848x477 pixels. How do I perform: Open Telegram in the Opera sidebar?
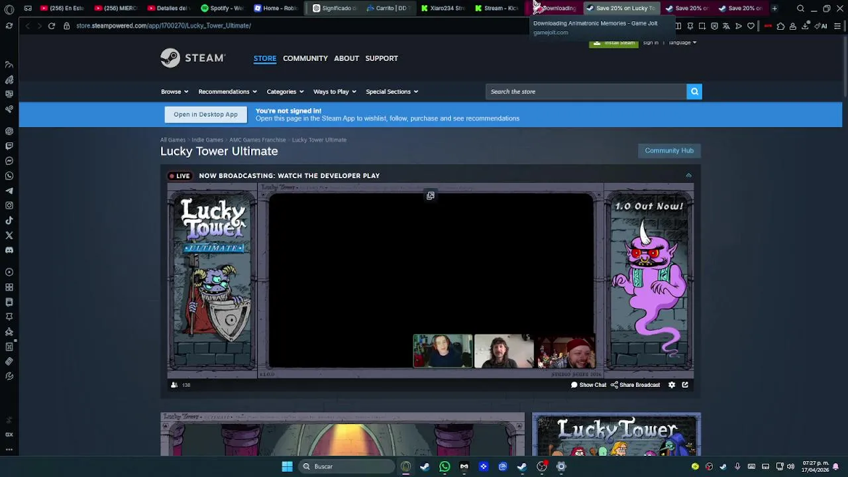click(x=9, y=191)
